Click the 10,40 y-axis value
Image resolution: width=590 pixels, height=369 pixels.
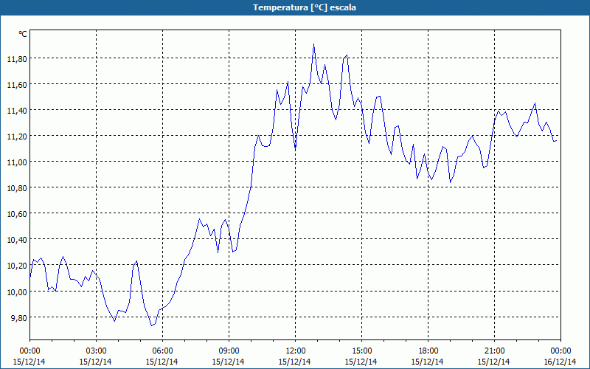16,240
